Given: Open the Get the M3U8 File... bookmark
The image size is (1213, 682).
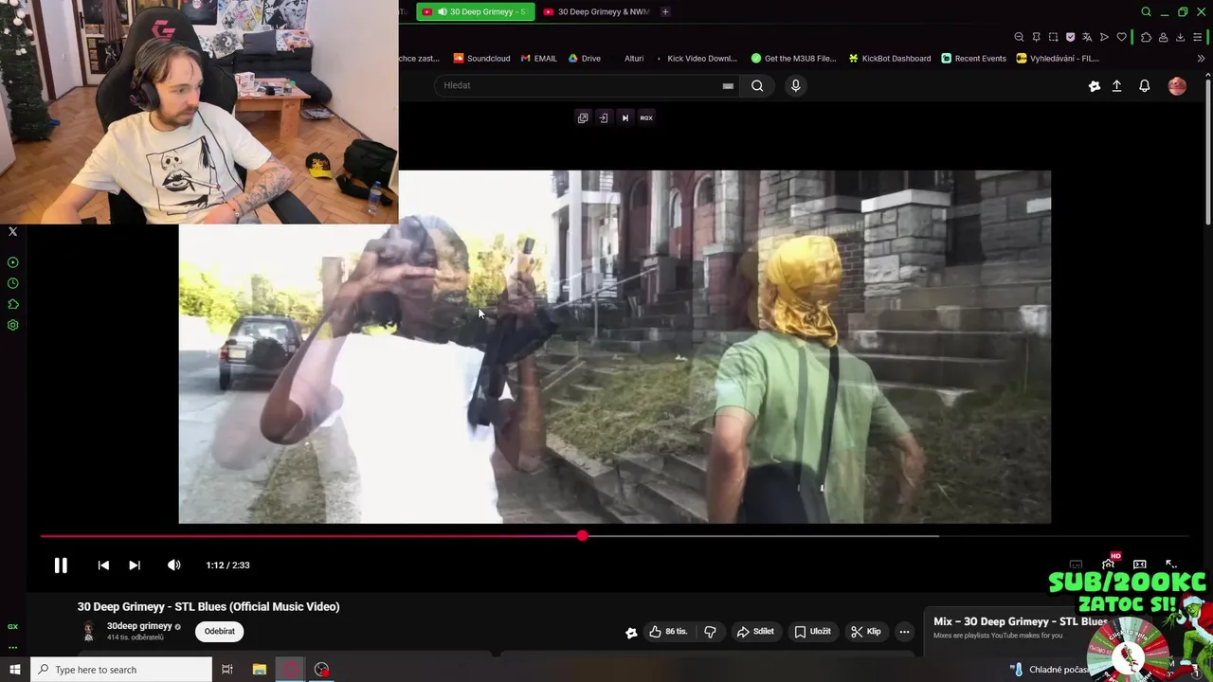Looking at the screenshot, I should tap(794, 58).
